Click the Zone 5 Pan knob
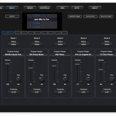Image resolution: width=116 pixels, height=116 pixels. click(x=112, y=79)
